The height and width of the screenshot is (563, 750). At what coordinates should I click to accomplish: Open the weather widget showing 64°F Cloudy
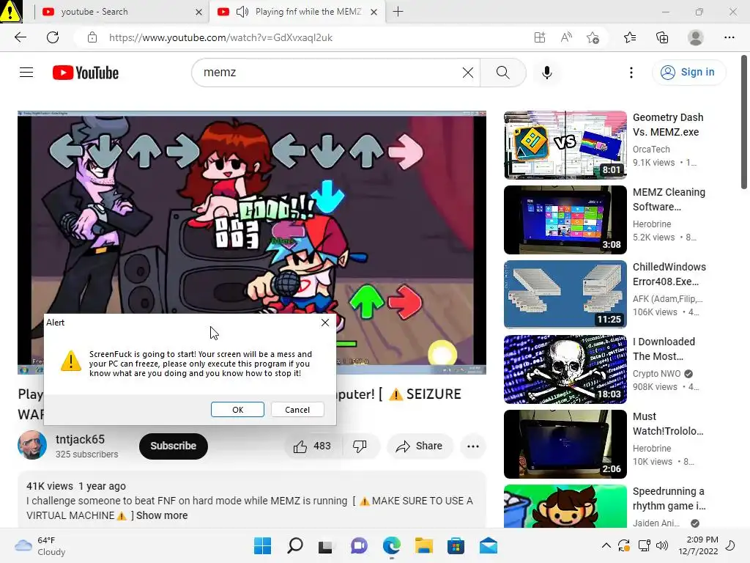click(x=40, y=545)
